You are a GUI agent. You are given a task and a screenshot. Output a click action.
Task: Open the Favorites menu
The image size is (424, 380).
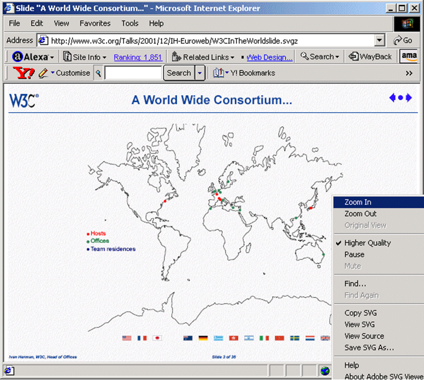tap(95, 23)
